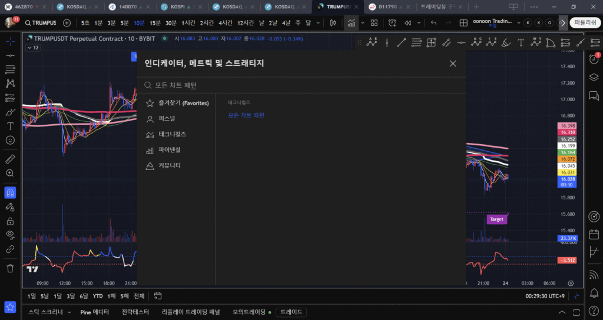603x320 pixels.
Task: Open the indicator templates grid icon
Action: point(374,23)
